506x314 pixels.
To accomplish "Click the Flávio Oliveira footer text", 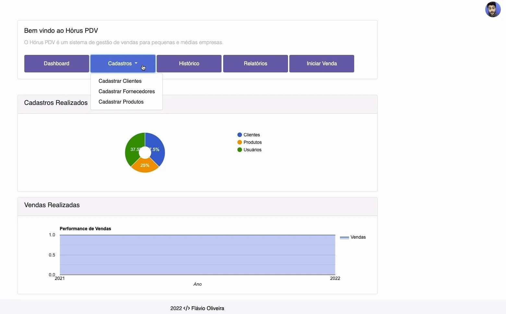I will (x=208, y=308).
